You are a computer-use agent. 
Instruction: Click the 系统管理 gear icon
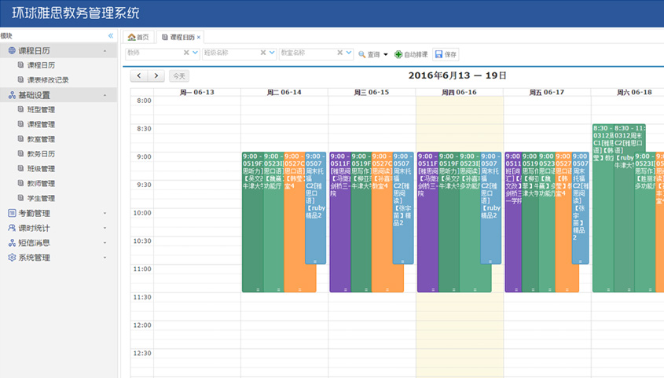coord(12,258)
